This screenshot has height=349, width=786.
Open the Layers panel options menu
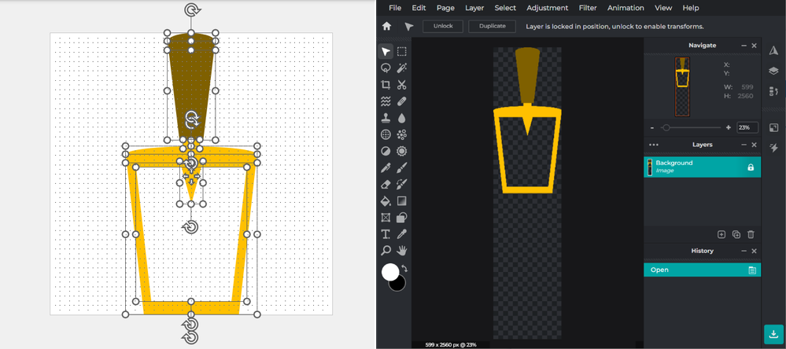[x=653, y=145]
